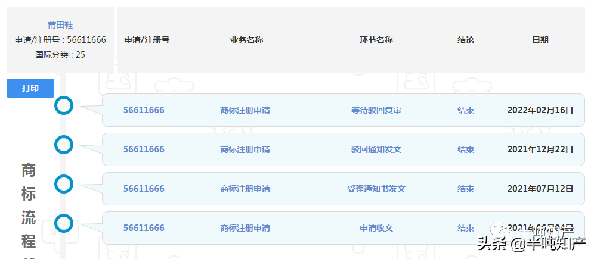This screenshot has width=594, height=259.
Task: Open number 56611666 in 驳回通知发文 row
Action: point(144,149)
